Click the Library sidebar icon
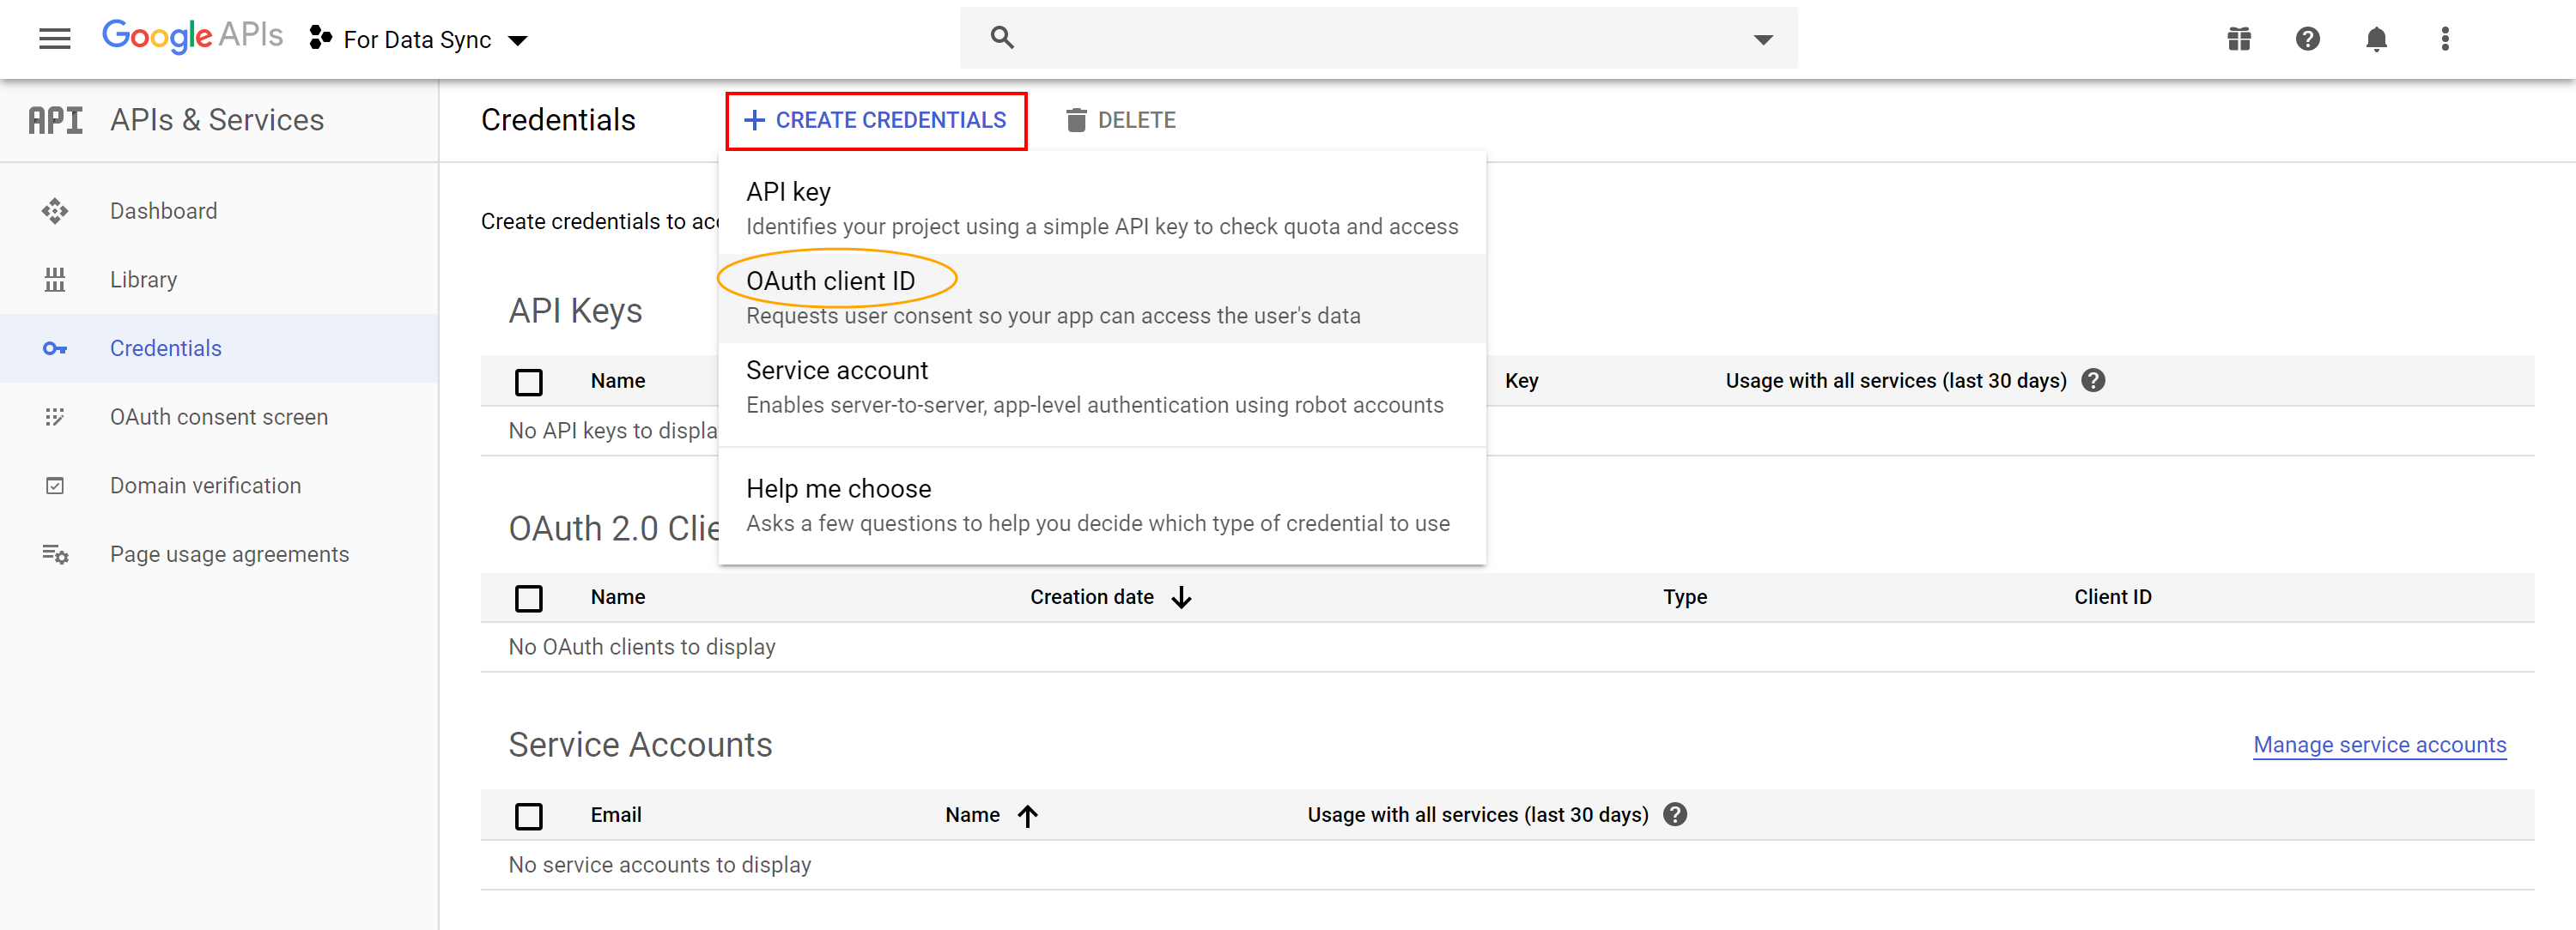The width and height of the screenshot is (2576, 930). (55, 280)
